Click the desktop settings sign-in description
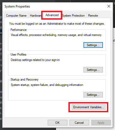The width and height of the screenshot is (115, 130). [x=35, y=60]
